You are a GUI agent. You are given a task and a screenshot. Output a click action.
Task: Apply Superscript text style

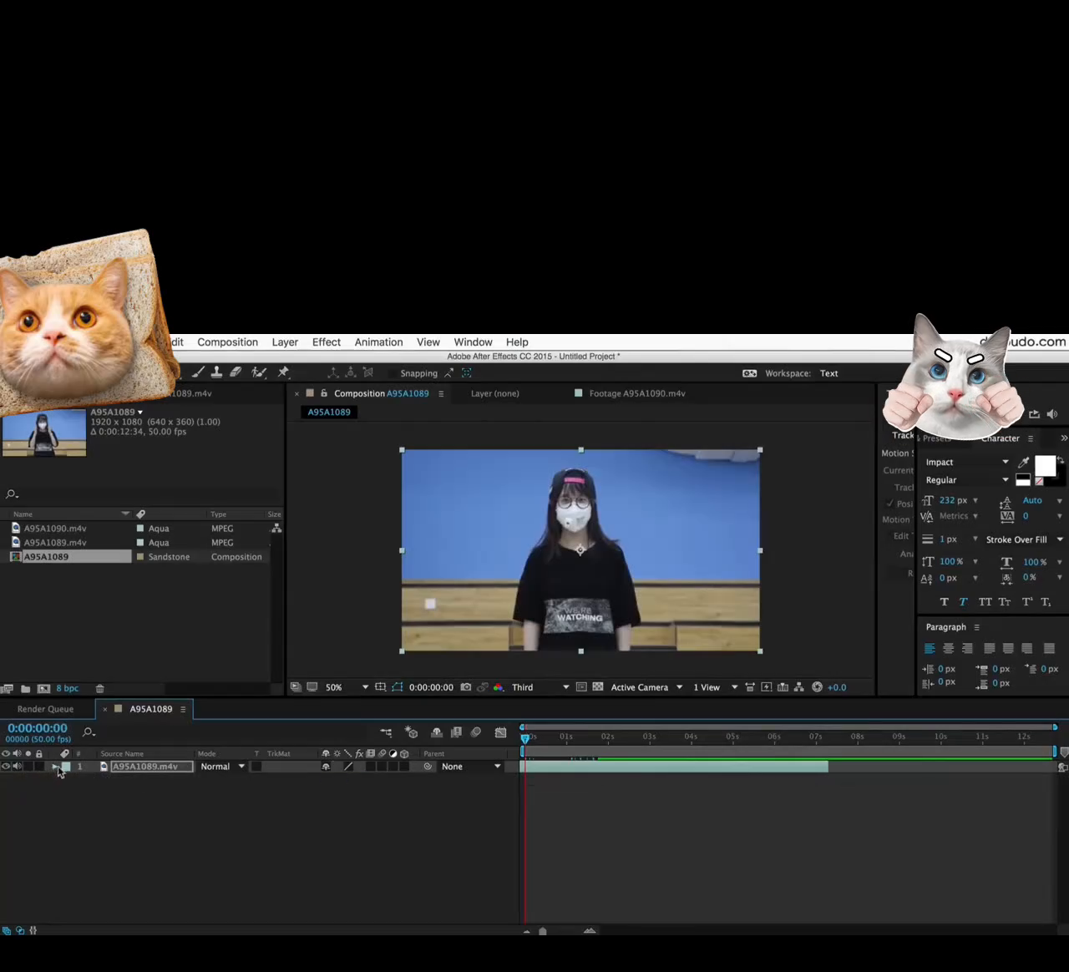1027,601
